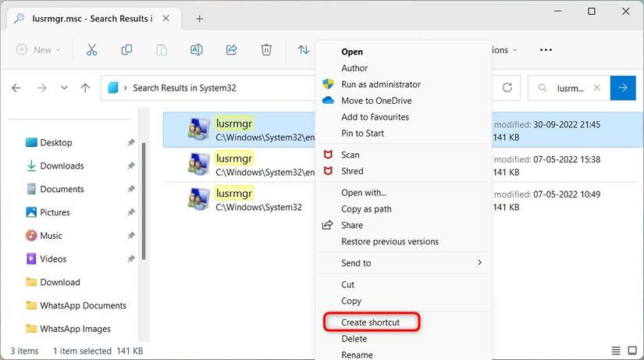The image size is (644, 360).
Task: Select Copy as path option
Action: point(367,209)
